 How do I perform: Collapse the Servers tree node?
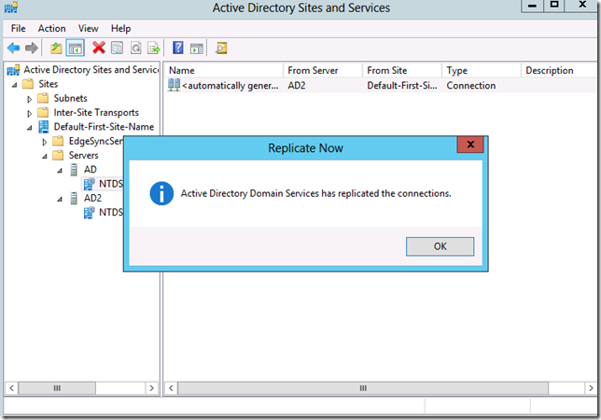point(45,157)
